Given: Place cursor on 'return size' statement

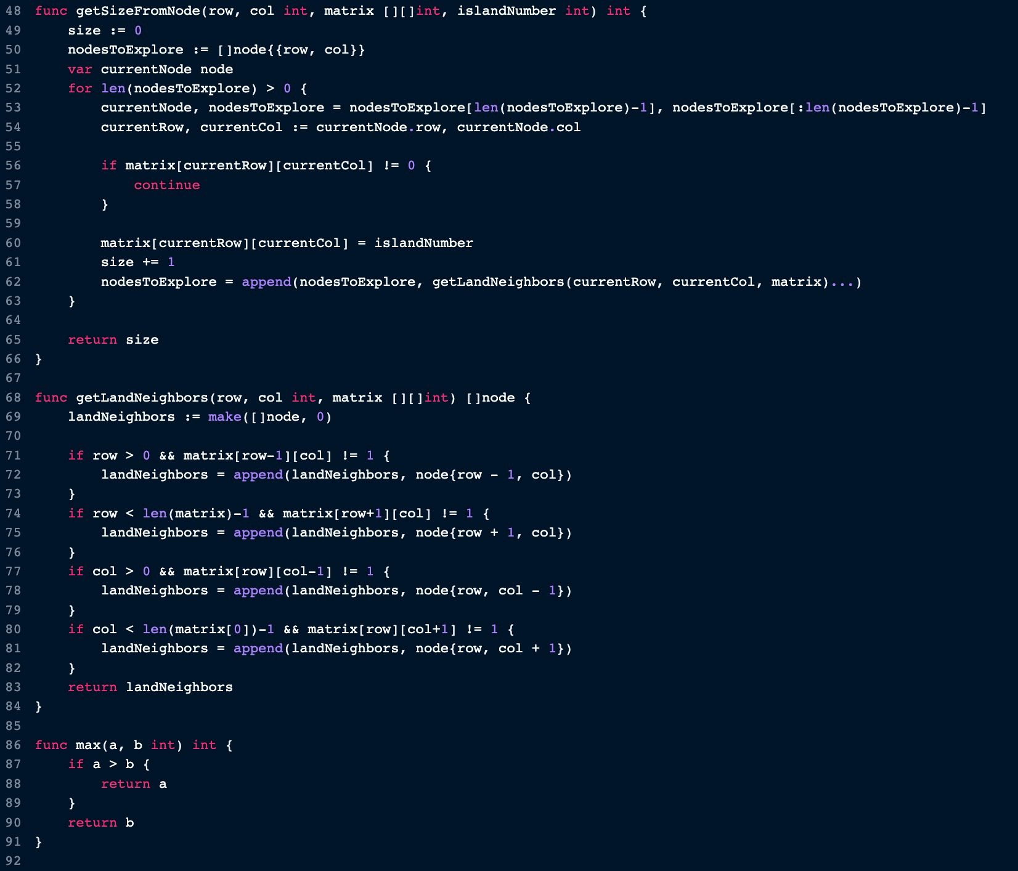Looking at the screenshot, I should tap(113, 339).
